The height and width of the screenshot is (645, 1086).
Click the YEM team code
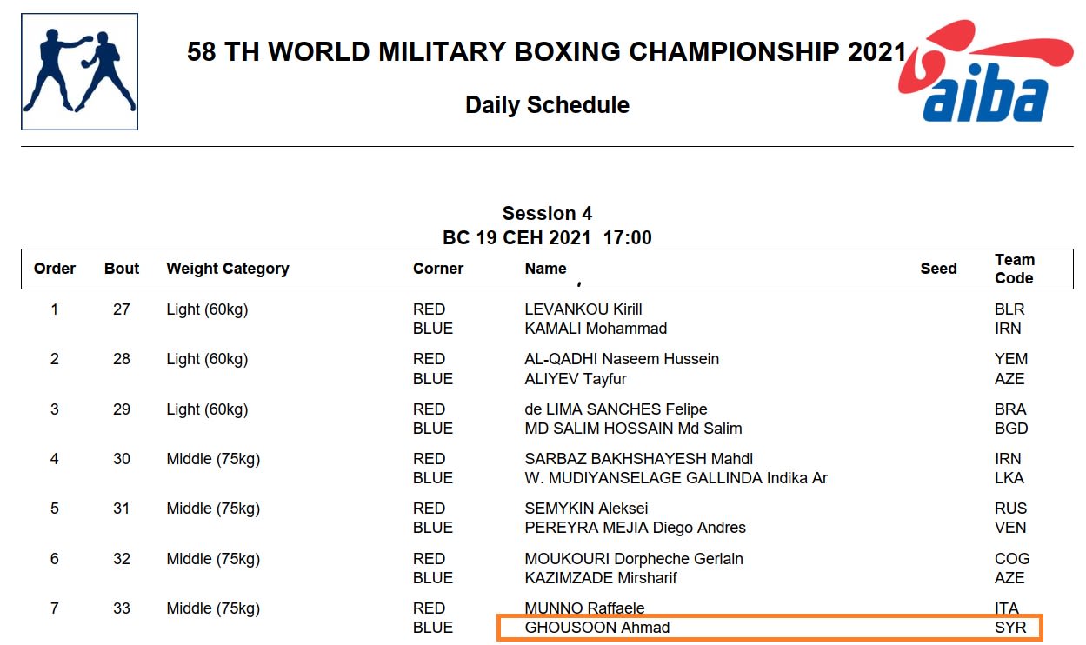[x=1011, y=359]
